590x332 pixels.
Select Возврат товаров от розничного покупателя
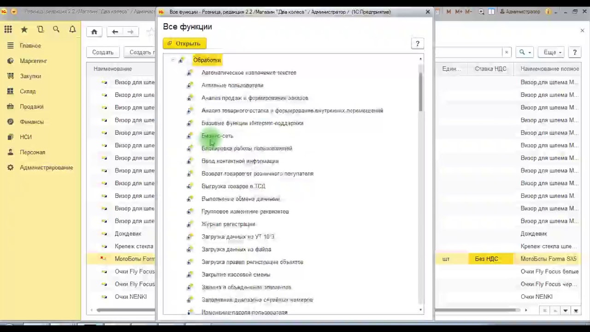click(257, 173)
